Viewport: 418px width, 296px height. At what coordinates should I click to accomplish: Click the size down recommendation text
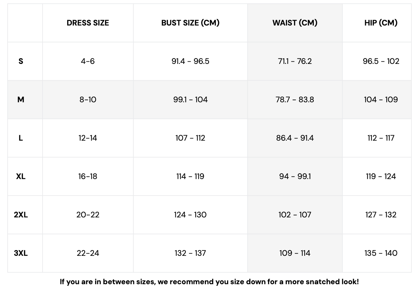tap(209, 282)
